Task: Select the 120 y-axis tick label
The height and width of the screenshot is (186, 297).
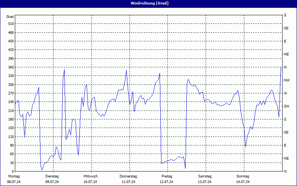Action: (11, 137)
